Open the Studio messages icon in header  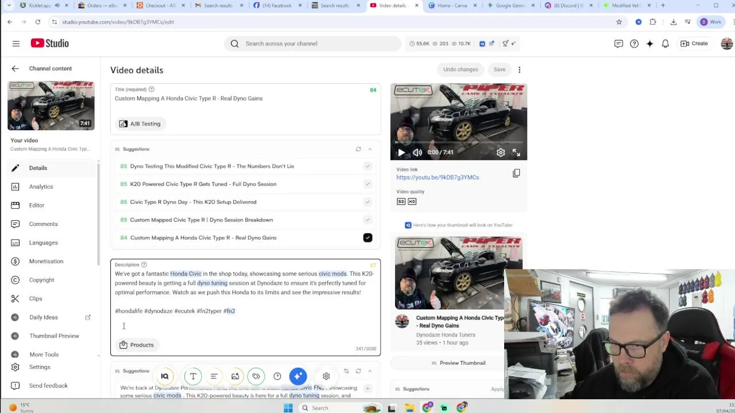[x=618, y=44]
